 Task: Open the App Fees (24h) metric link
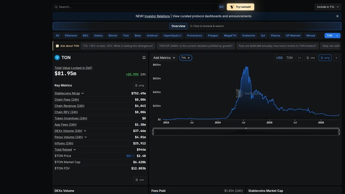pos(66,125)
